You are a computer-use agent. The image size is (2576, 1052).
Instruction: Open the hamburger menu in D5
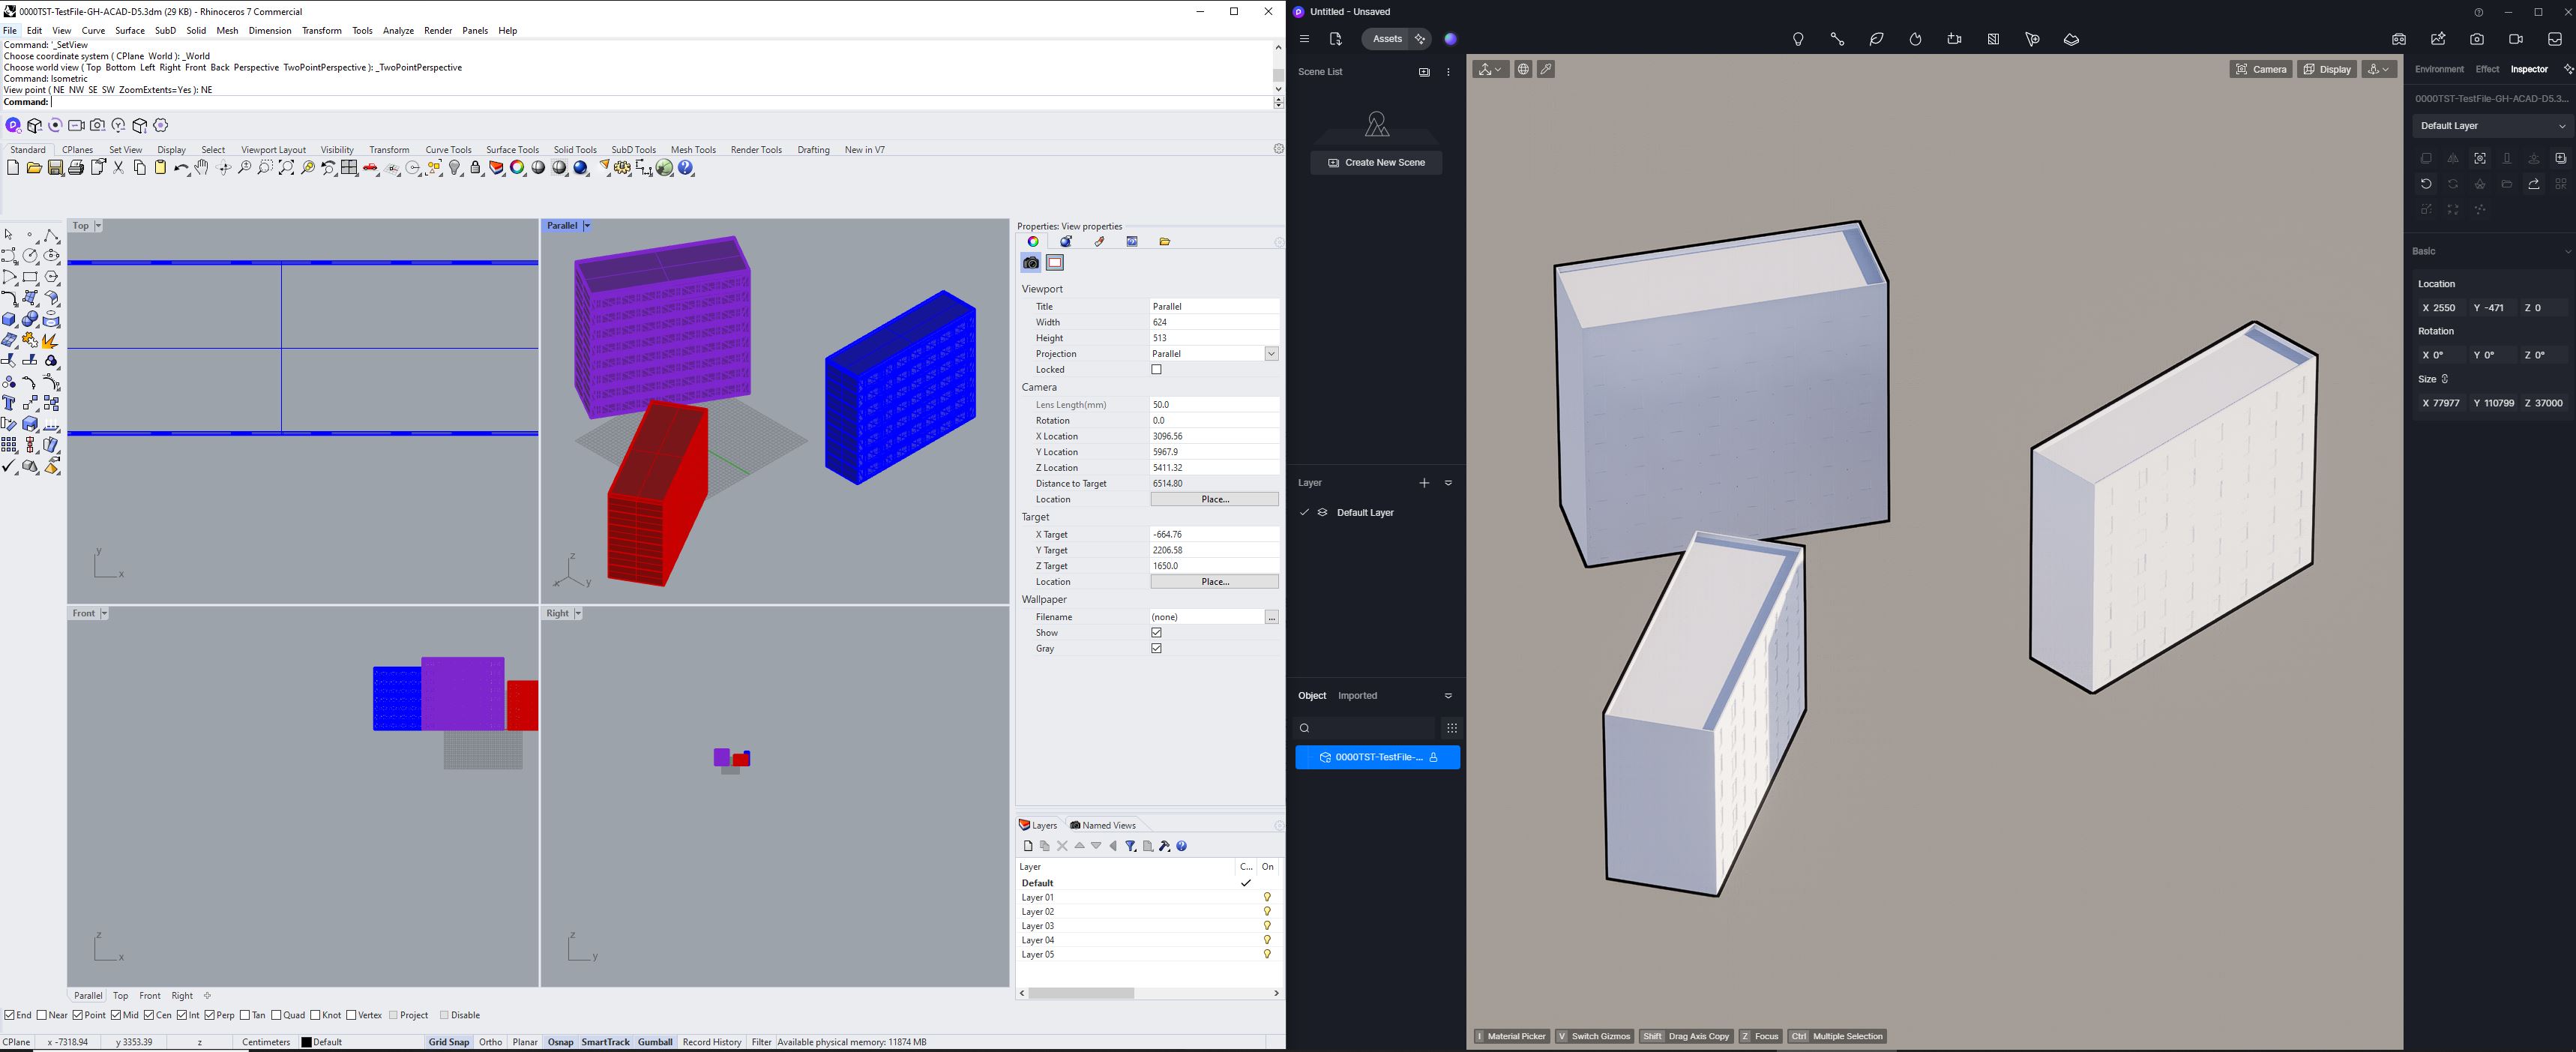click(x=1304, y=39)
